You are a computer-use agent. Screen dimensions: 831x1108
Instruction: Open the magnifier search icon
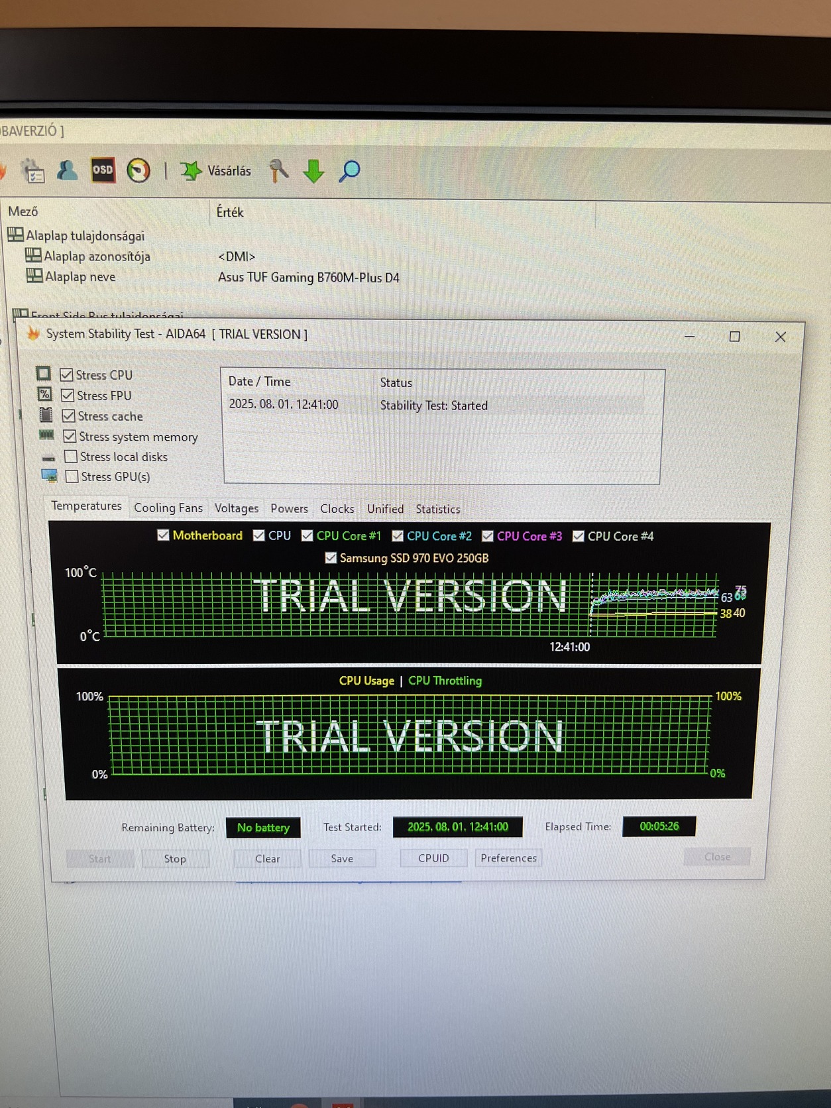349,171
